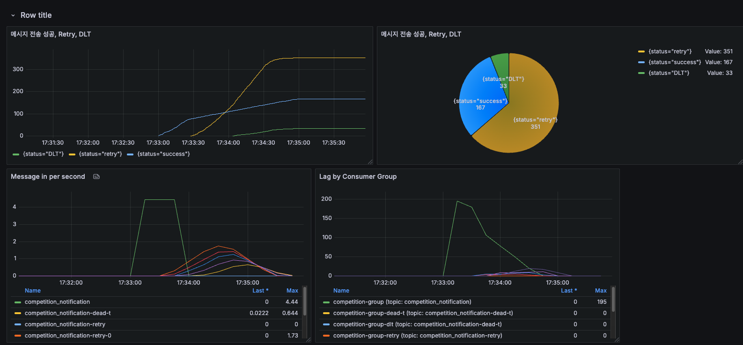This screenshot has width=743, height=345.
Task: Sort the Lag by Consumer Group legend by Max
Action: point(601,291)
